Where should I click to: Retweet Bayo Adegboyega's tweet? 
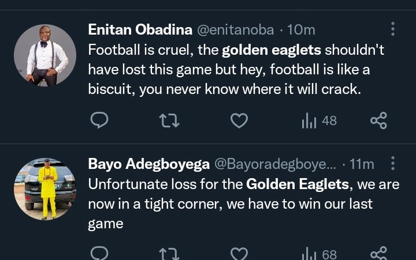coord(169,254)
